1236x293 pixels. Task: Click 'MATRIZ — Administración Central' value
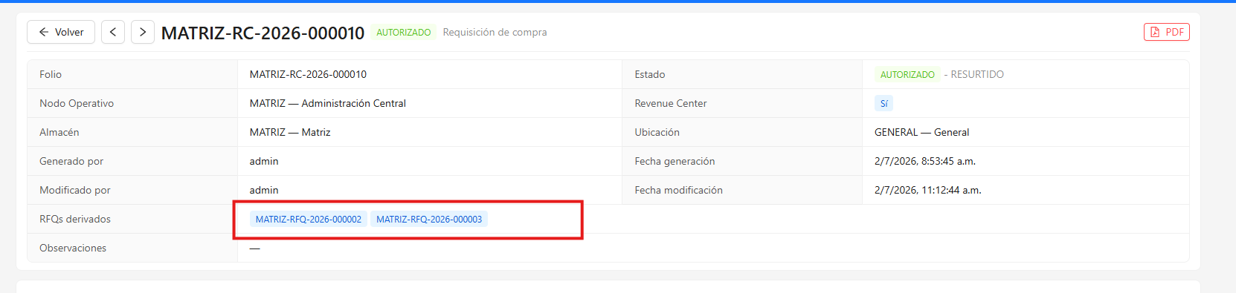328,103
